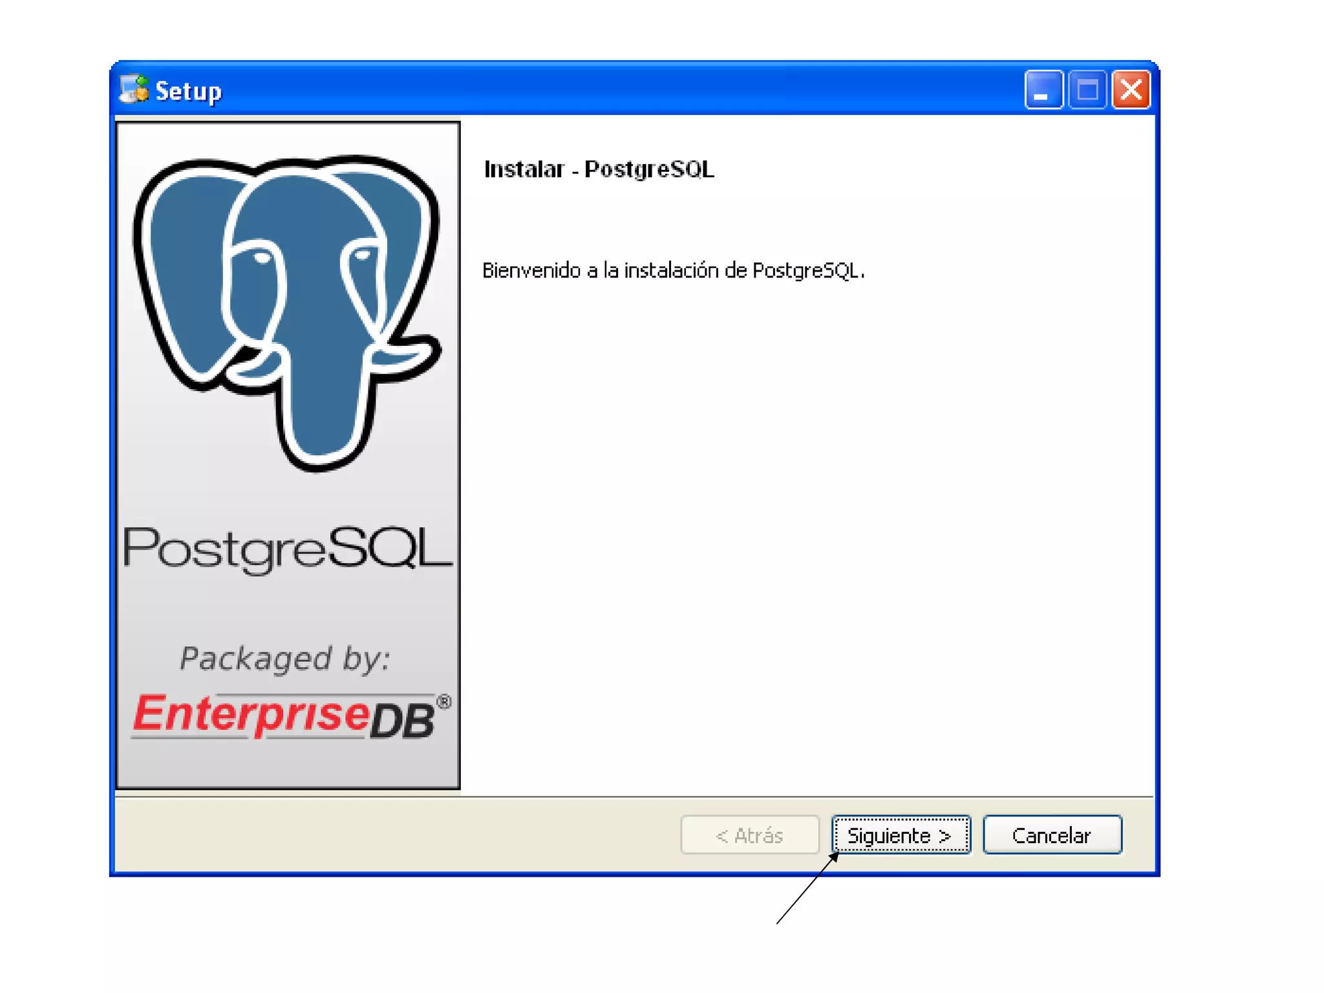Viewport: 1324px width, 993px height.
Task: Click the PostgreSQL wordmark under the elephant
Action: click(x=288, y=548)
